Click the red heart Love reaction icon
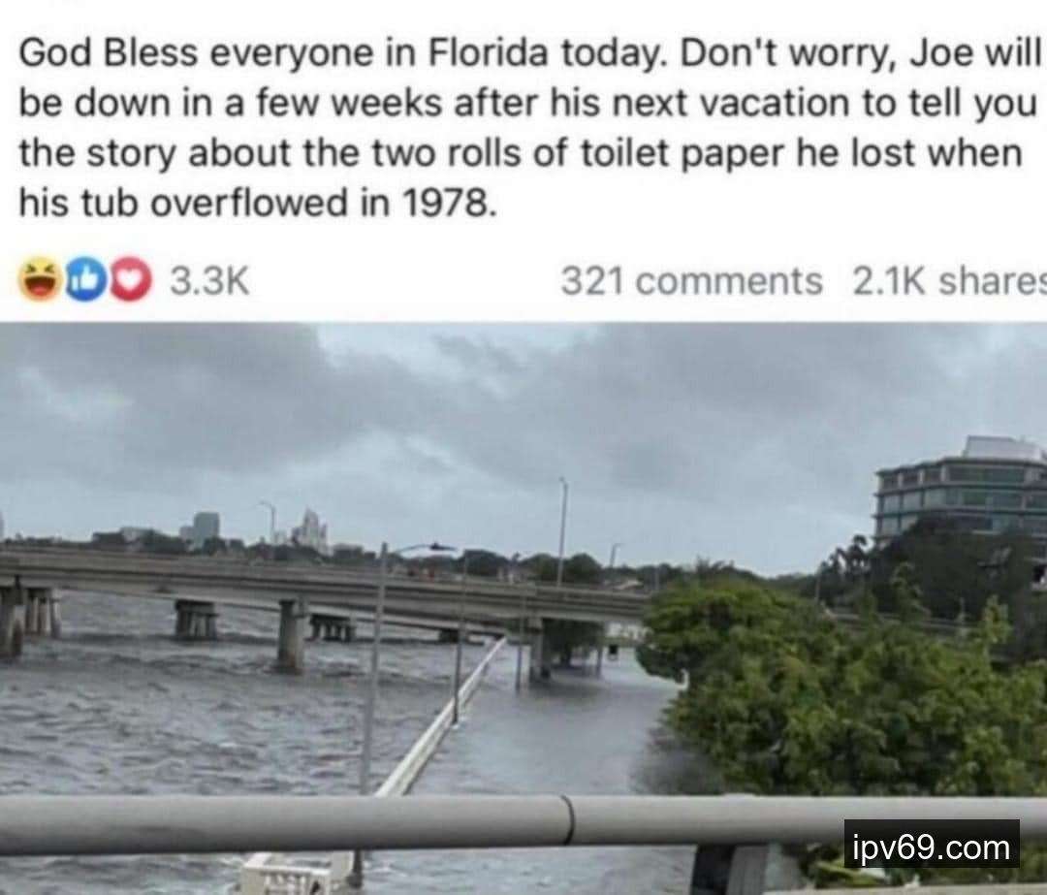Screen dimensions: 1047x895 coord(130,281)
